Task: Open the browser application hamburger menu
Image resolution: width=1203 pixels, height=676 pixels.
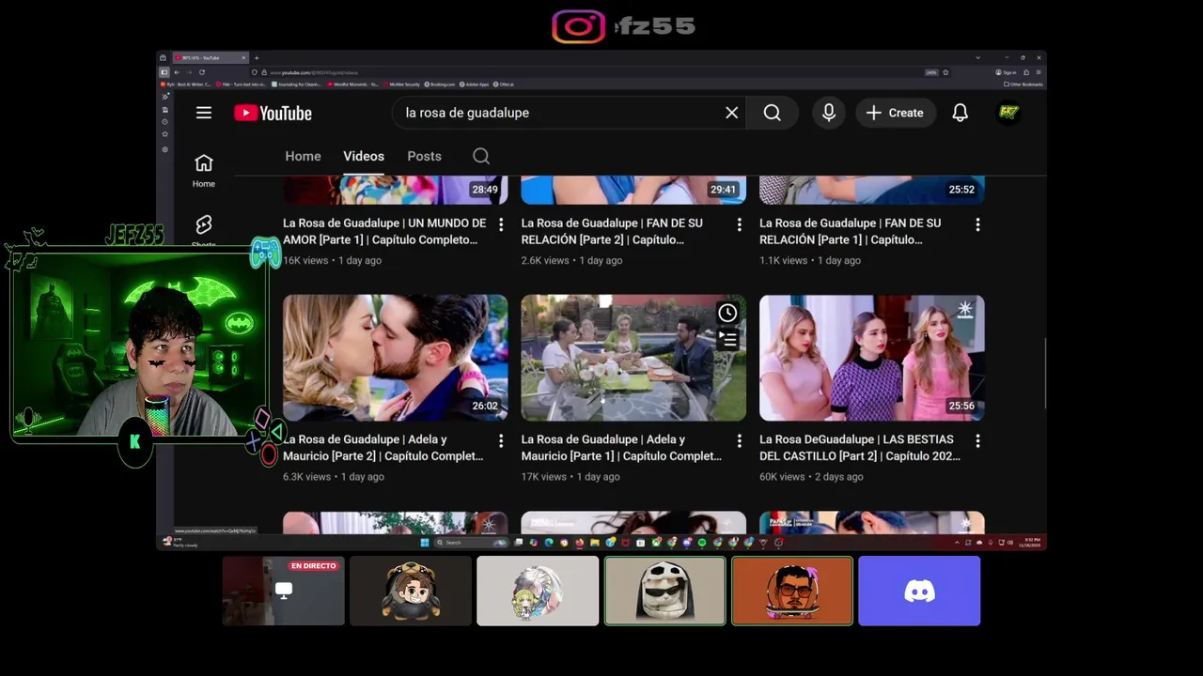Action: tap(1039, 72)
